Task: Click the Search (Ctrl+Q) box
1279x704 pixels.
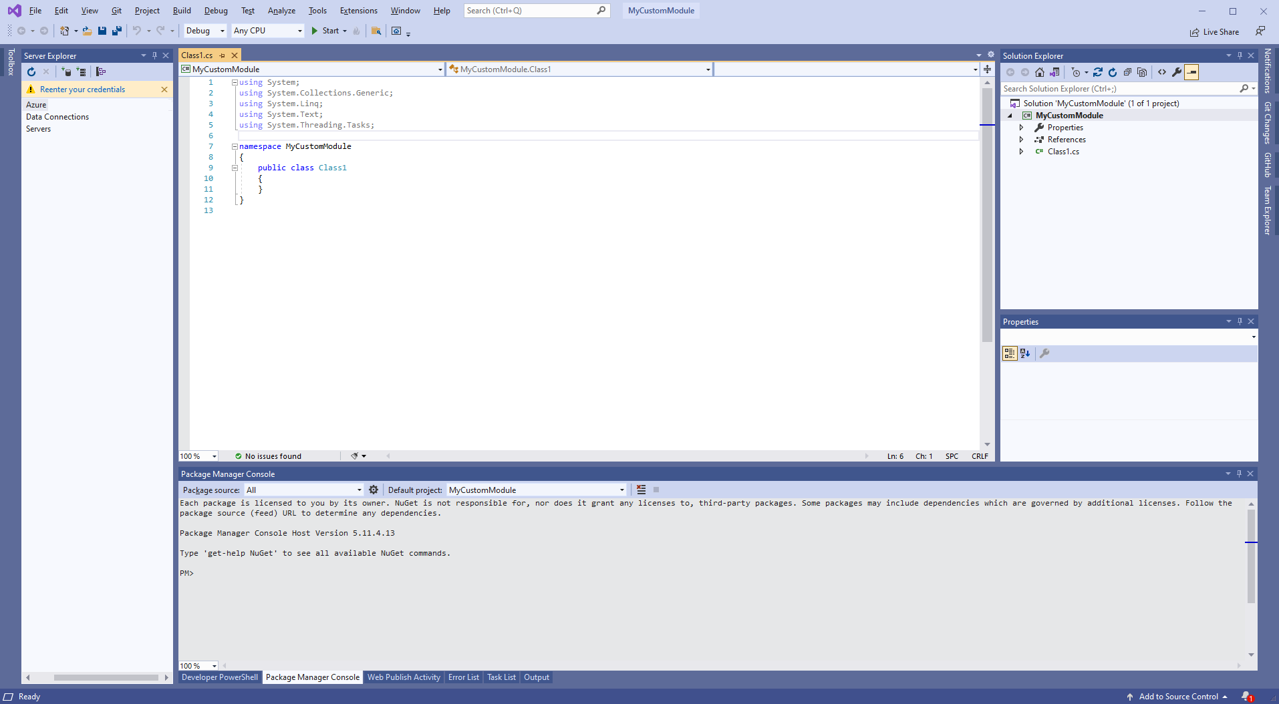Action: (537, 11)
